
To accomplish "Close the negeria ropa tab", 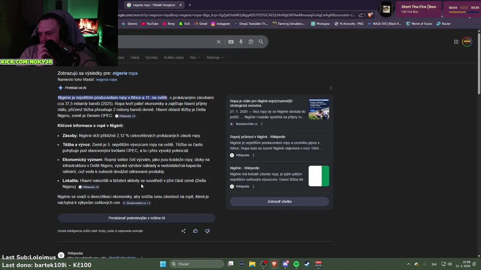I will 180,5.
